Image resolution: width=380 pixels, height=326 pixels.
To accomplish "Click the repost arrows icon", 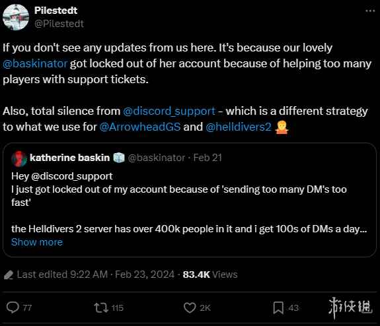I will pyautogui.click(x=101, y=308).
